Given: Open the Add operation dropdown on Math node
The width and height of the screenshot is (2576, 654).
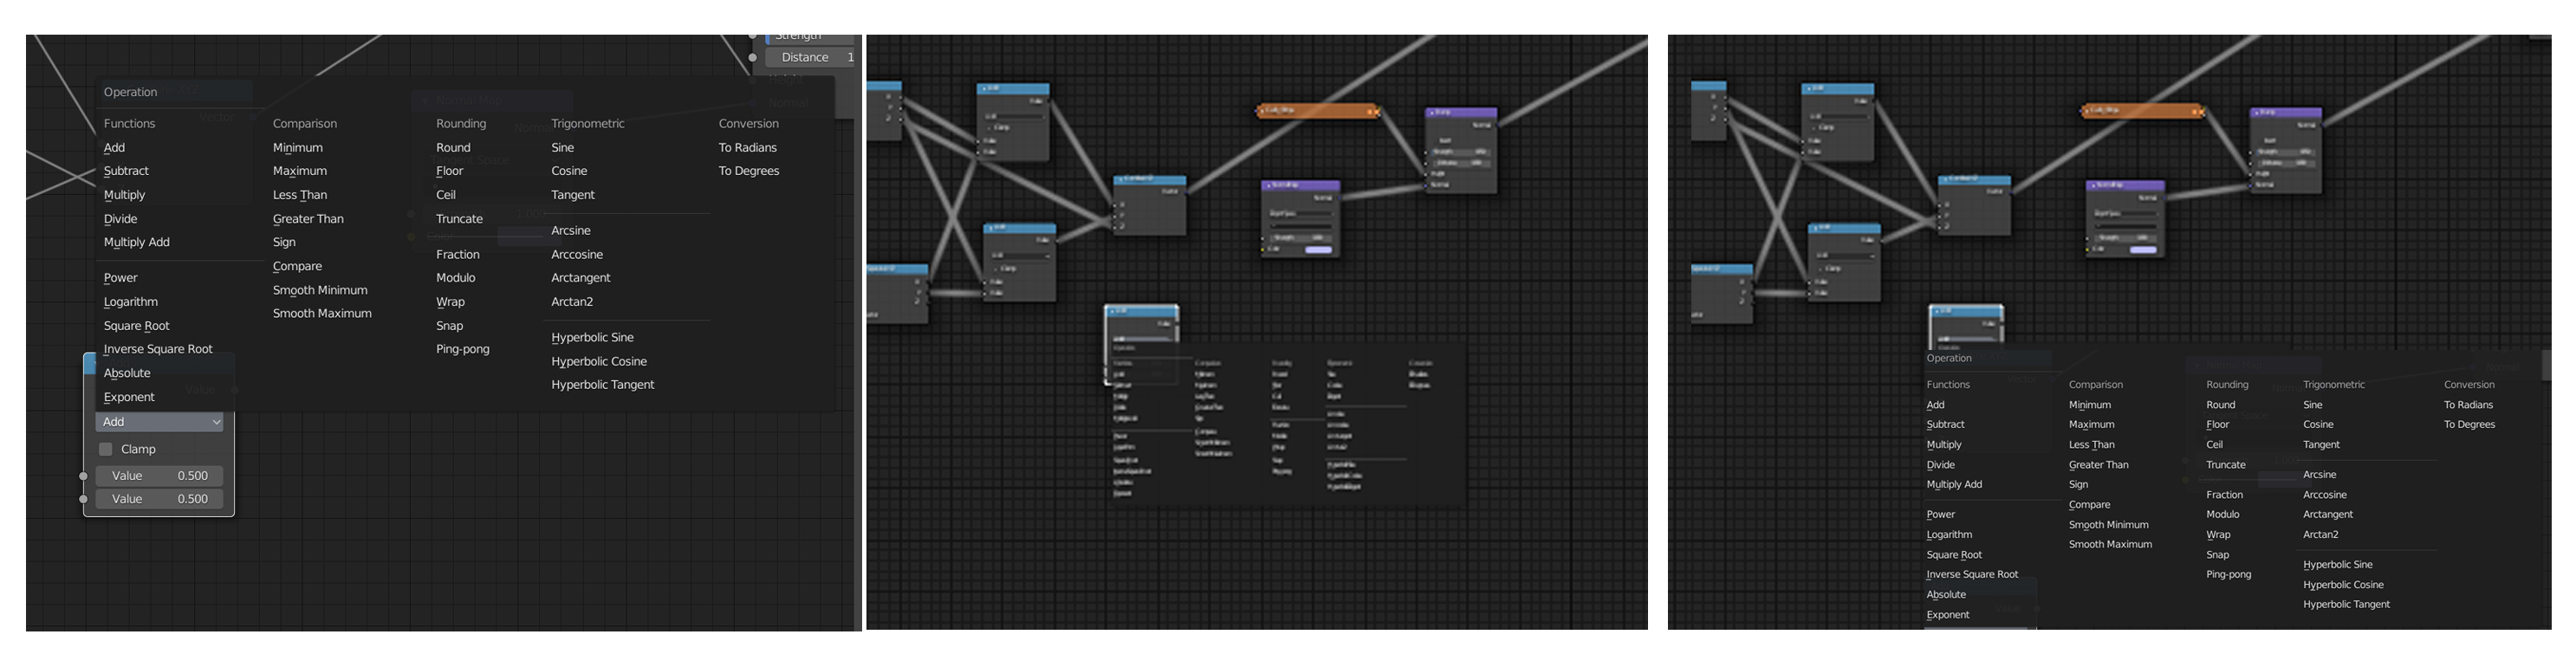Looking at the screenshot, I should coord(160,422).
